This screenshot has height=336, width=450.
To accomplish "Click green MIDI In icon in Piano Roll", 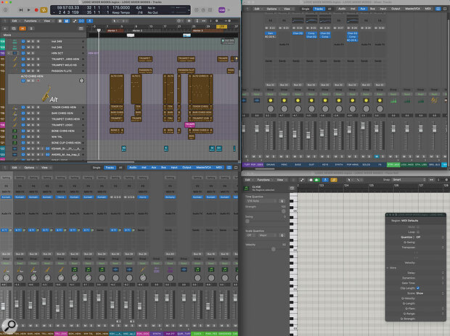I will 316,180.
